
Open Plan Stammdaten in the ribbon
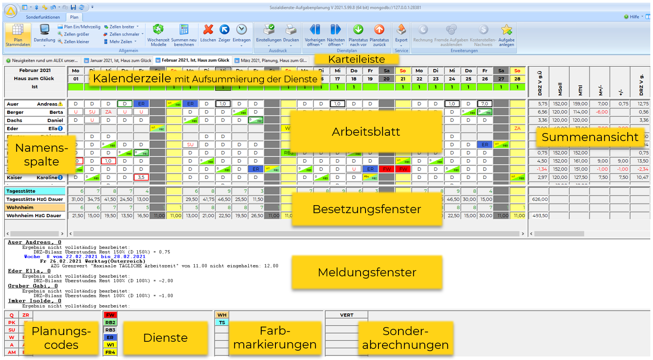click(x=18, y=35)
